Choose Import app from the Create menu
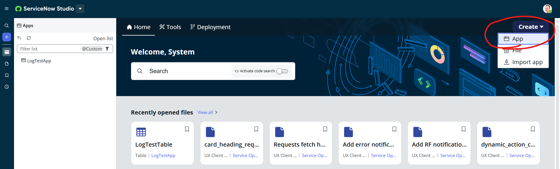Screen dimensions: 560x169 523,62
